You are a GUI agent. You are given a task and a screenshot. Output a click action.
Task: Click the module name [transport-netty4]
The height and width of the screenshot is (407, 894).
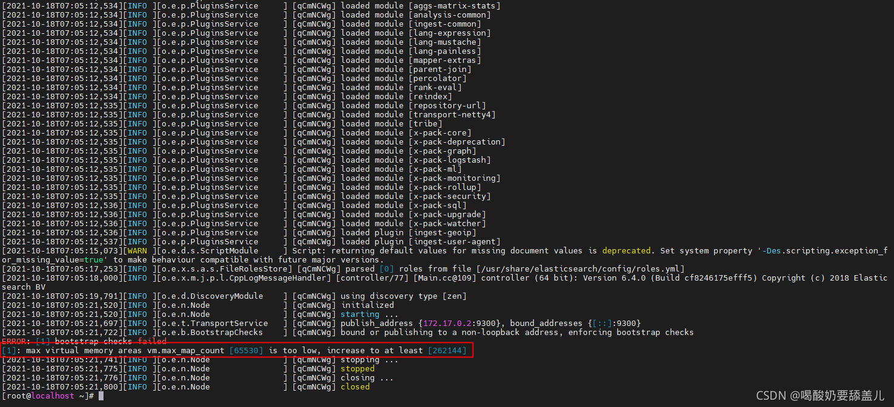click(452, 115)
